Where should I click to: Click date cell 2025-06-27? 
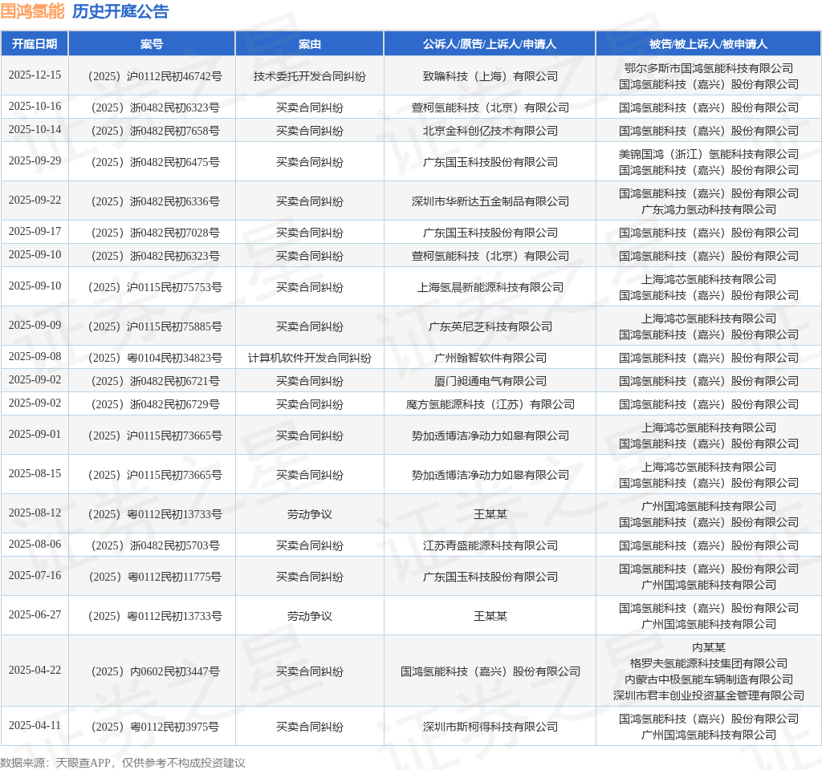point(35,614)
